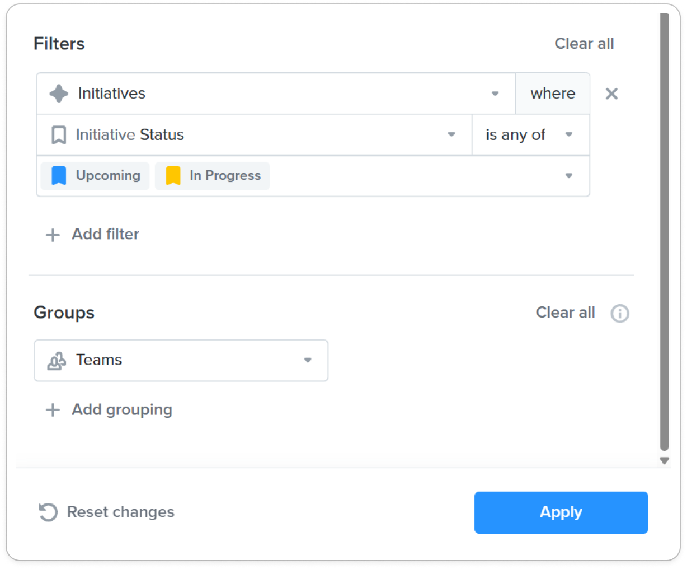This screenshot has width=687, height=569.
Task: Click the Reset changes circular arrow icon
Action: (x=48, y=512)
